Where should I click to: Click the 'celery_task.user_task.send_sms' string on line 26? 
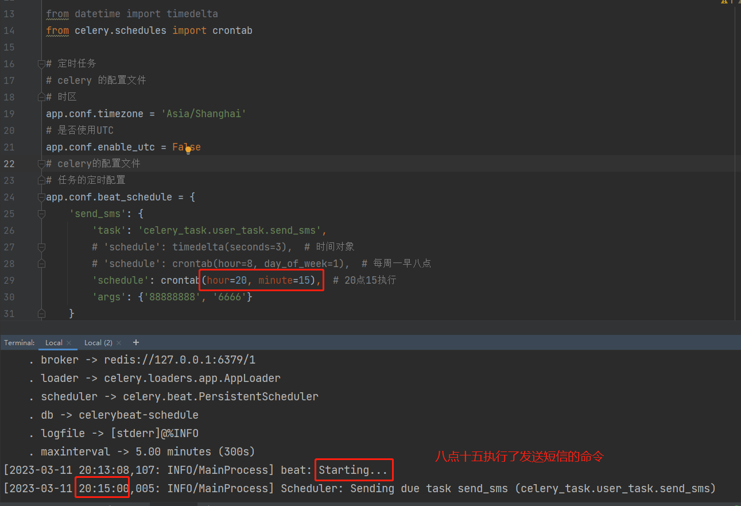tap(230, 230)
